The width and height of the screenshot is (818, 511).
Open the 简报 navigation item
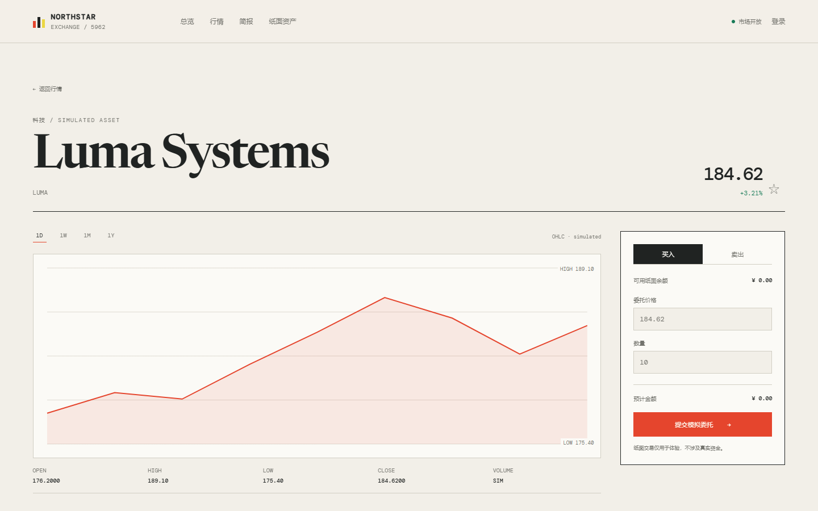tap(246, 22)
